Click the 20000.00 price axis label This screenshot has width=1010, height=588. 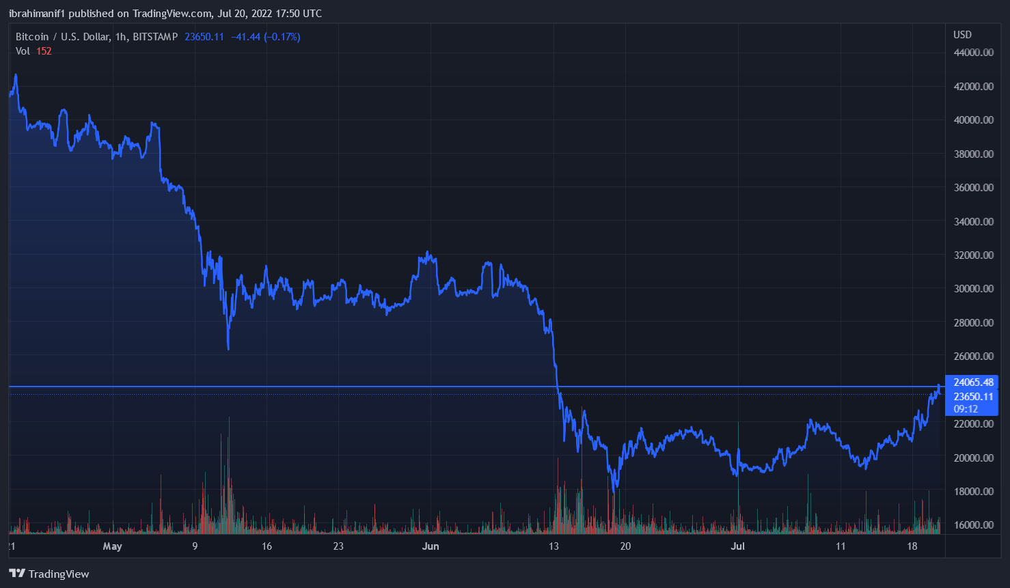[974, 458]
